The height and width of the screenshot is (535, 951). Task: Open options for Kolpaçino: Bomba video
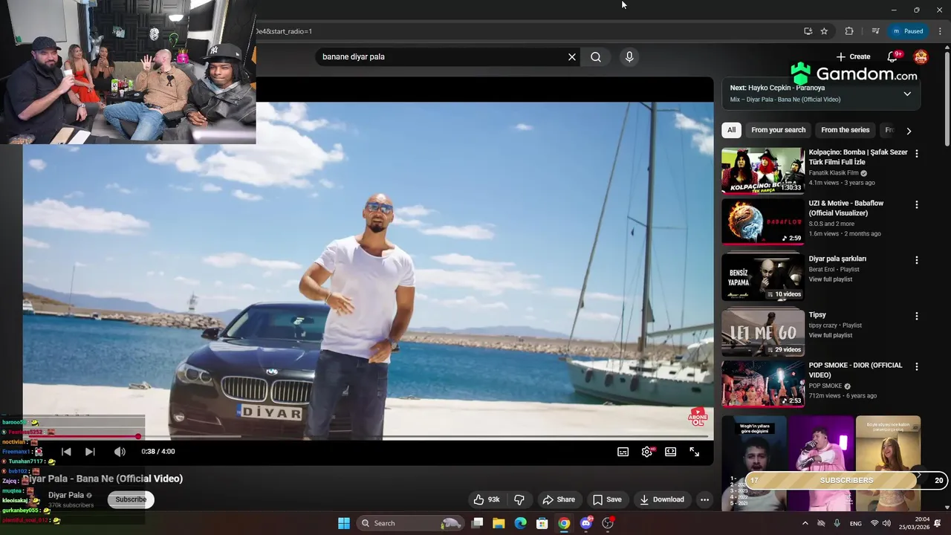[916, 153]
